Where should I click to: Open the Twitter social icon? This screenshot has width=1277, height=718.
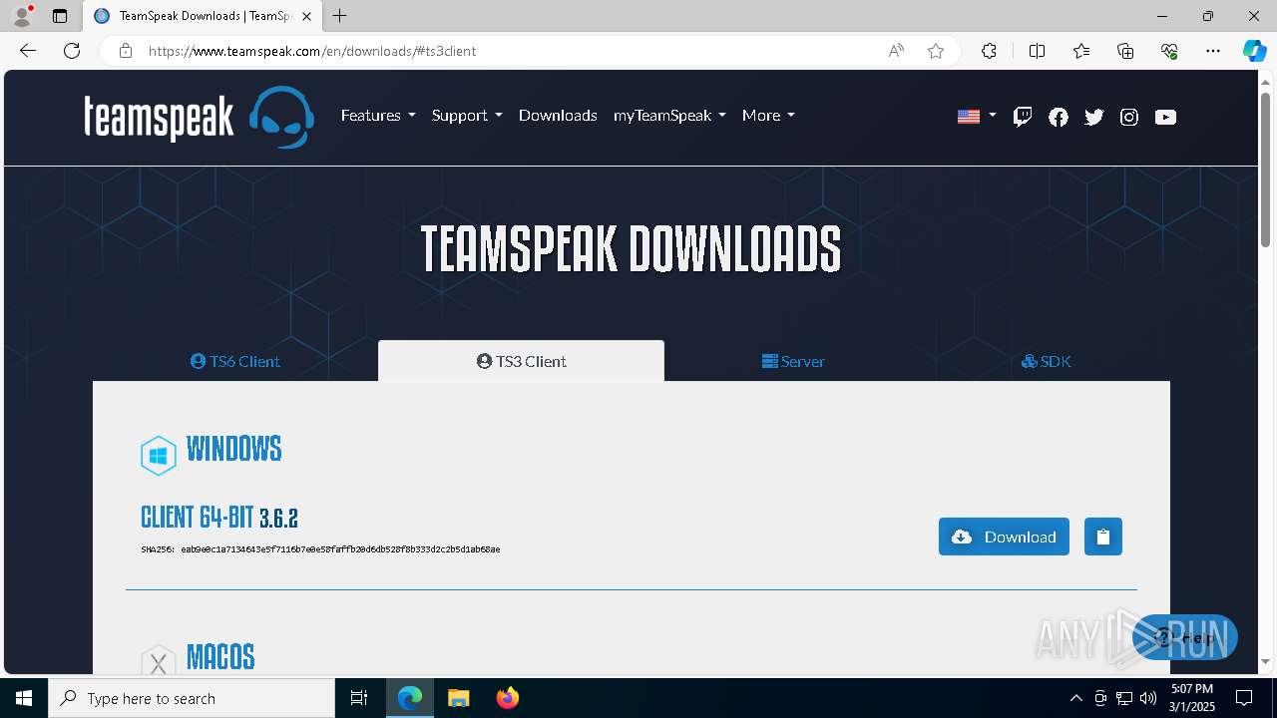pos(1094,117)
